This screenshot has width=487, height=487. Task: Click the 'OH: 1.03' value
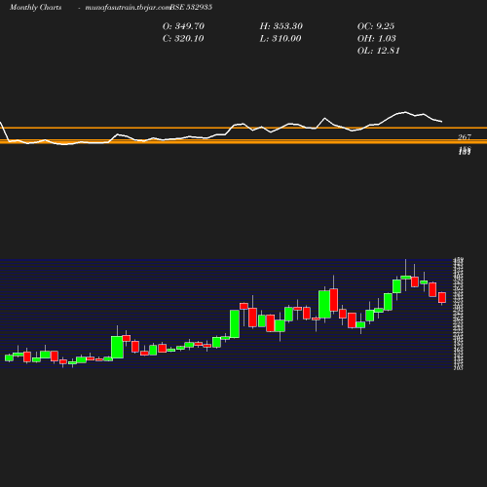click(377, 39)
